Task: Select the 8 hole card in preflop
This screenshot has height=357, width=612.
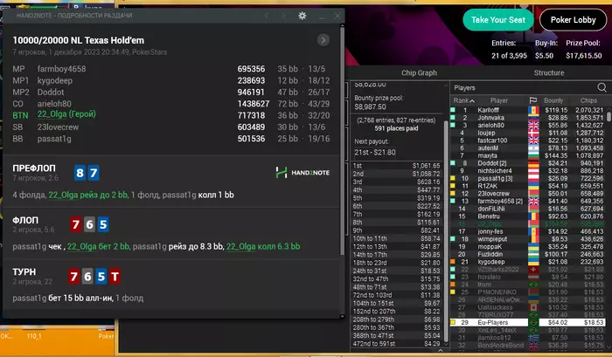Action: [x=80, y=173]
